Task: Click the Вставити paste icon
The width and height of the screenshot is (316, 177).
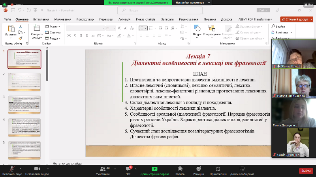Action: [11, 28]
